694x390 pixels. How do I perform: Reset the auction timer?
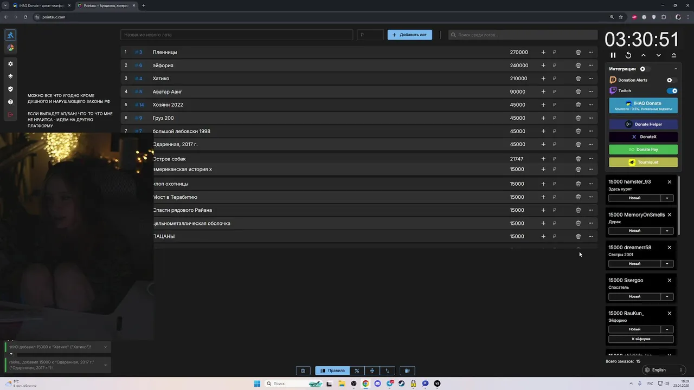coord(628,55)
